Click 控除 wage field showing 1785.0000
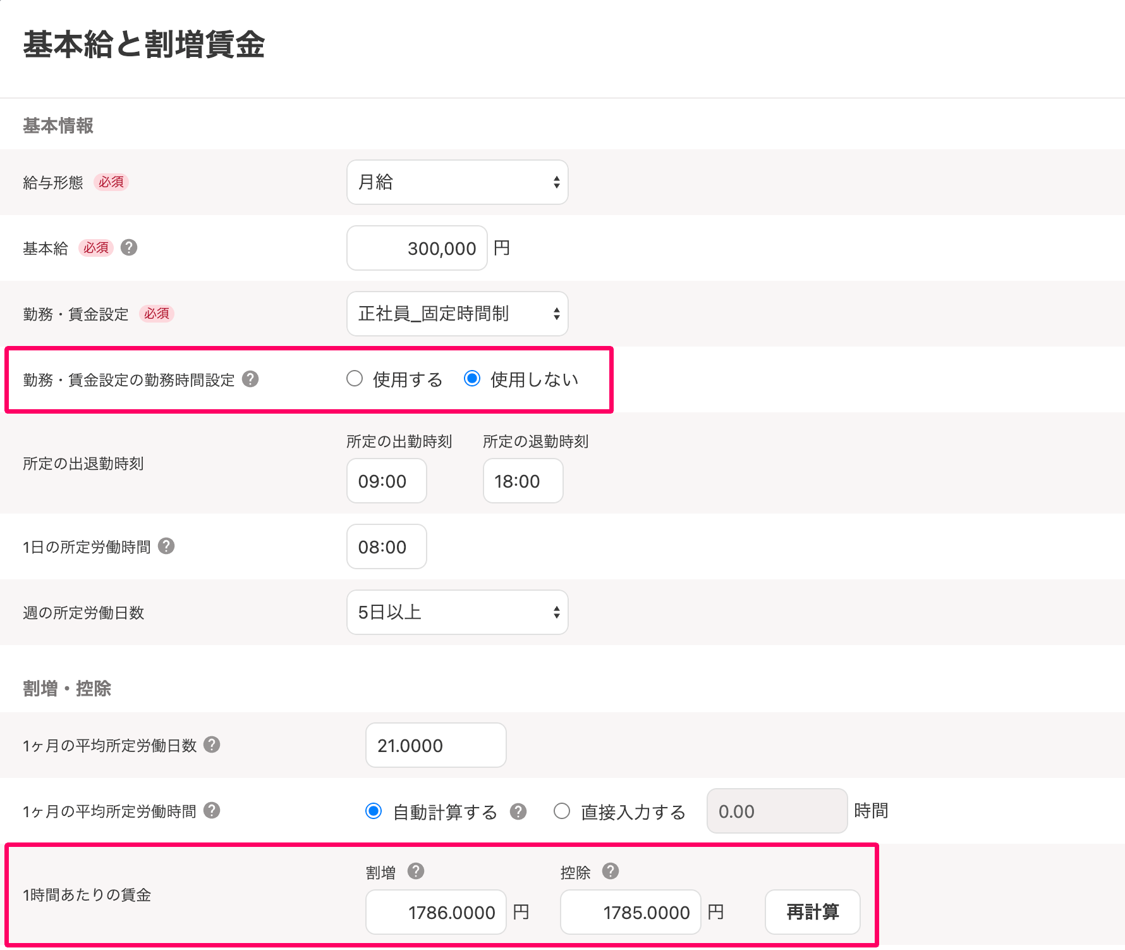Image resolution: width=1125 pixels, height=950 pixels. pos(631,912)
